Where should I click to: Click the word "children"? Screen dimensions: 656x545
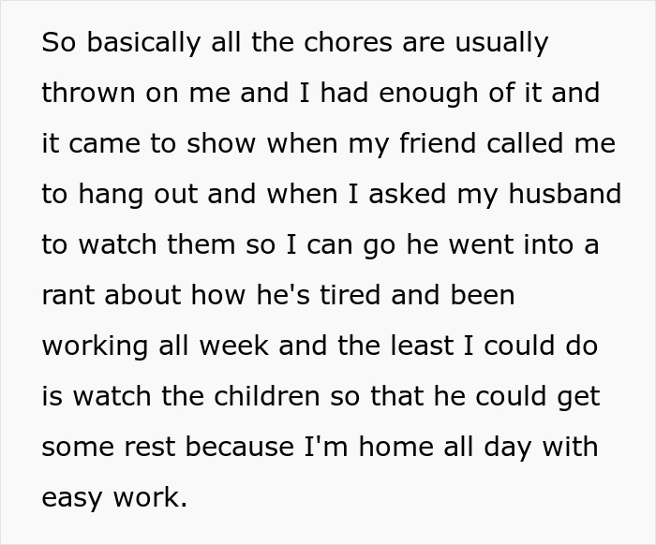267,396
